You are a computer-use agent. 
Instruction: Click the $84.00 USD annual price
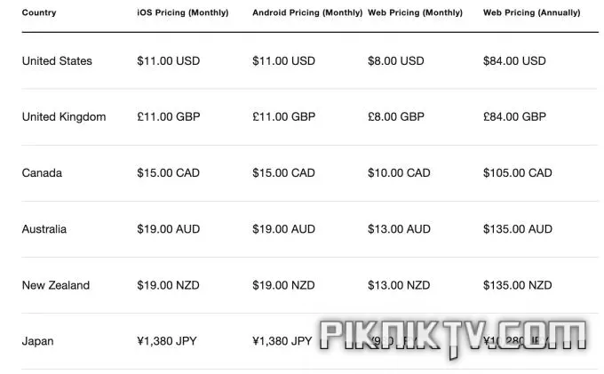pyautogui.click(x=514, y=61)
